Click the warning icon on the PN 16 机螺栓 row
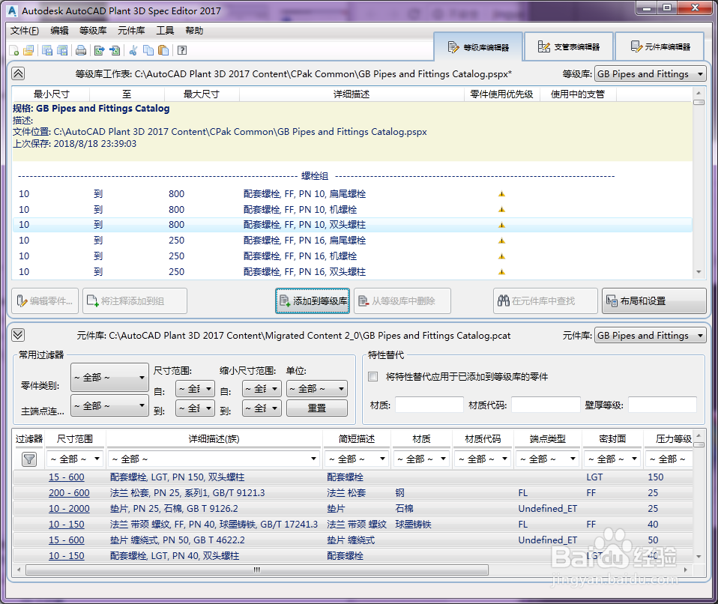This screenshot has height=604, width=718. pyautogui.click(x=502, y=256)
